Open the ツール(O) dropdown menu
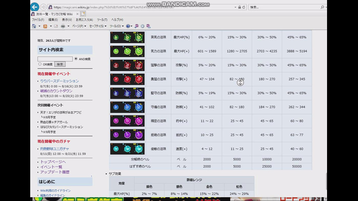 (116, 26)
